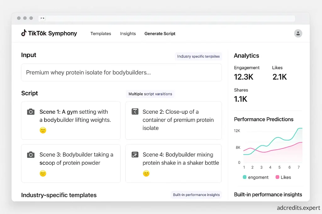The height and width of the screenshot is (214, 322).
Task: Click the emoji under Scene 3
Action: coord(43,173)
